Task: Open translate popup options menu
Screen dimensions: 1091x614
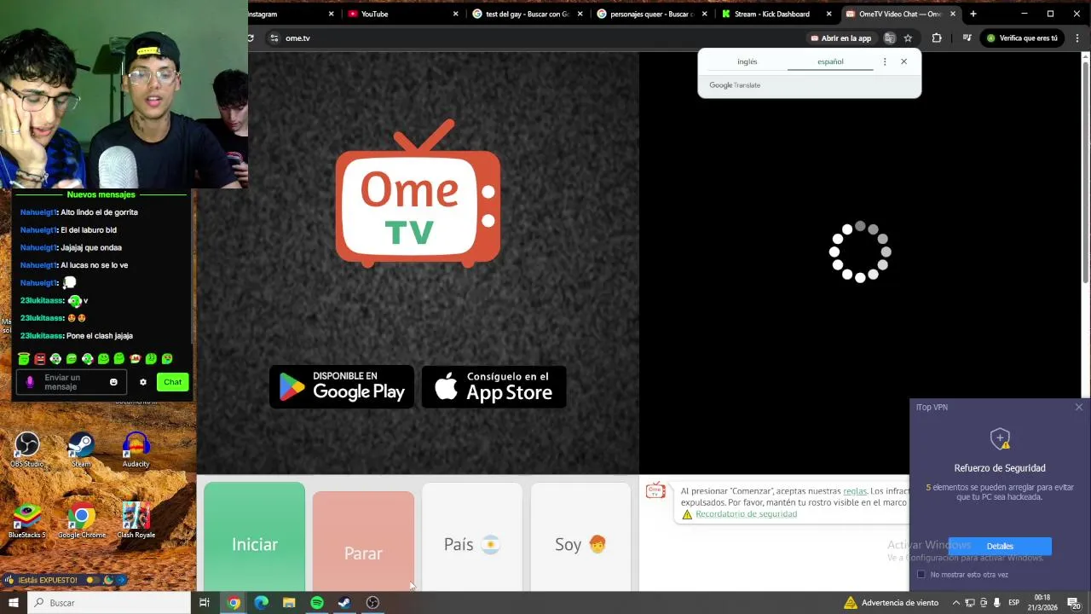Action: (885, 61)
